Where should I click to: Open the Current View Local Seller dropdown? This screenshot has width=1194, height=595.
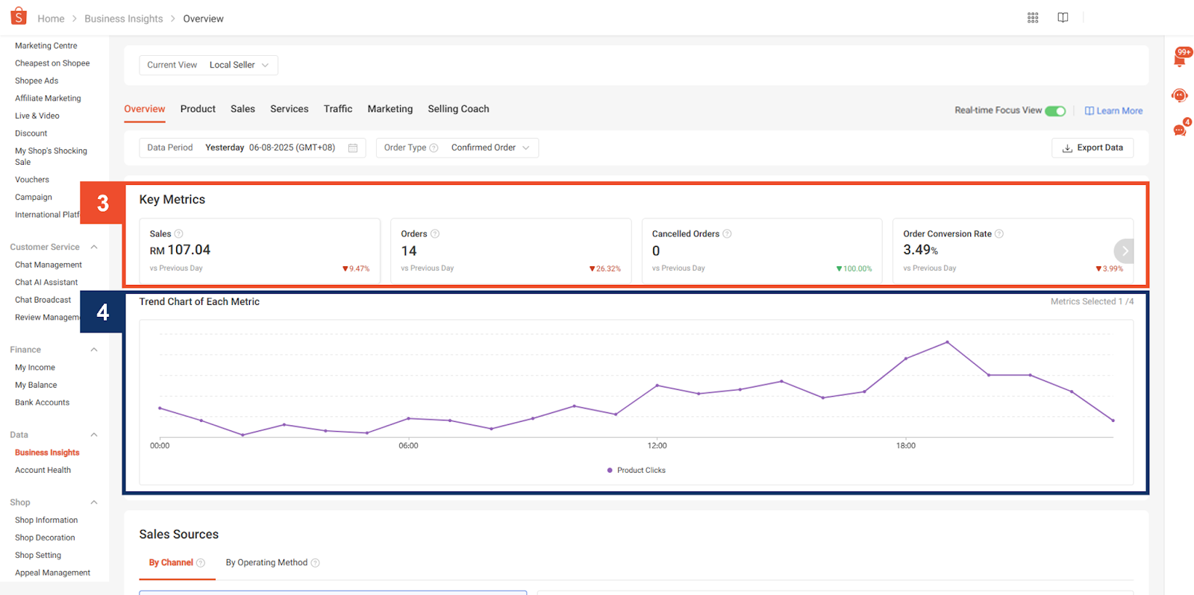208,65
